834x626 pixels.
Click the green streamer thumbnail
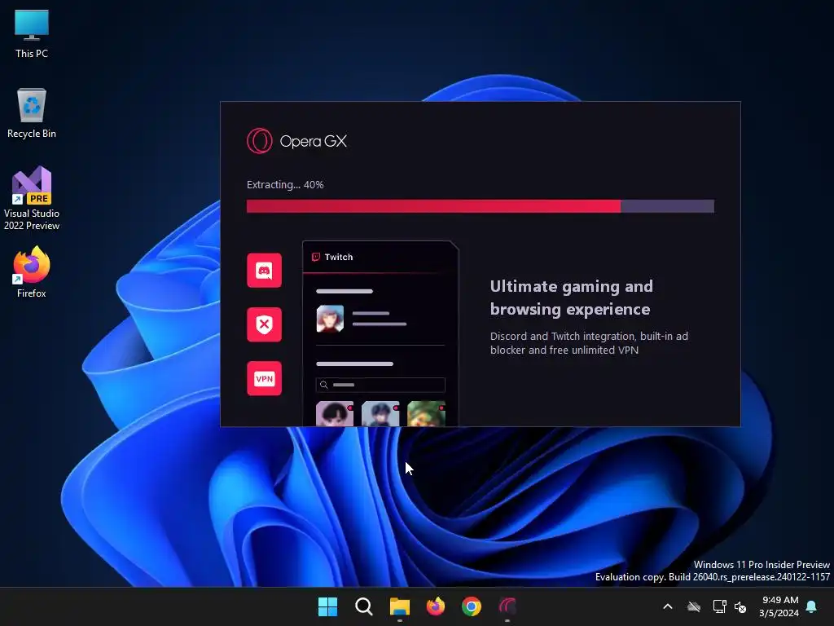(426, 413)
